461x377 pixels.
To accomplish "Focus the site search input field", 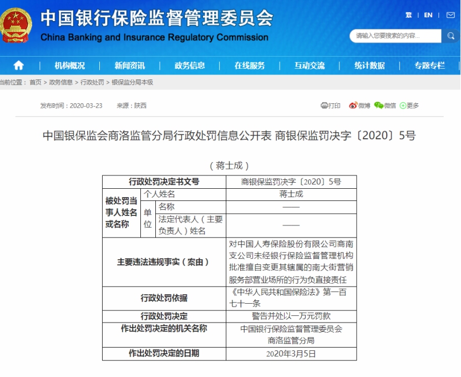I will pyautogui.click(x=396, y=36).
